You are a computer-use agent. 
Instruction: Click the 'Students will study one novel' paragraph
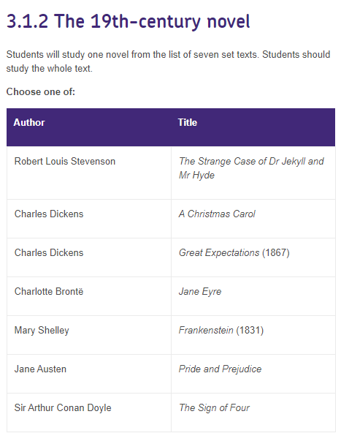168,61
